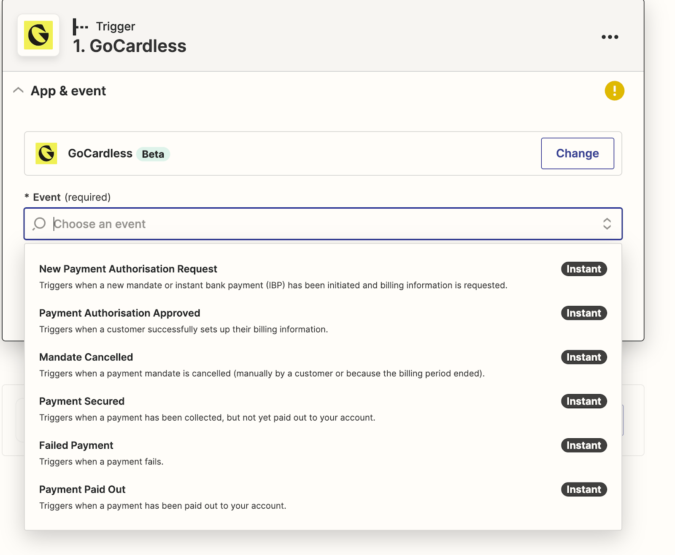Click Instant badge for Failed Payment
Viewport: 675px width, 555px height.
point(583,445)
